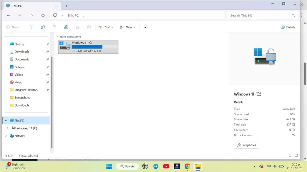Click File Explorer taskbar icon
Image resolution: width=307 pixels, height=172 pixels.
[198, 166]
